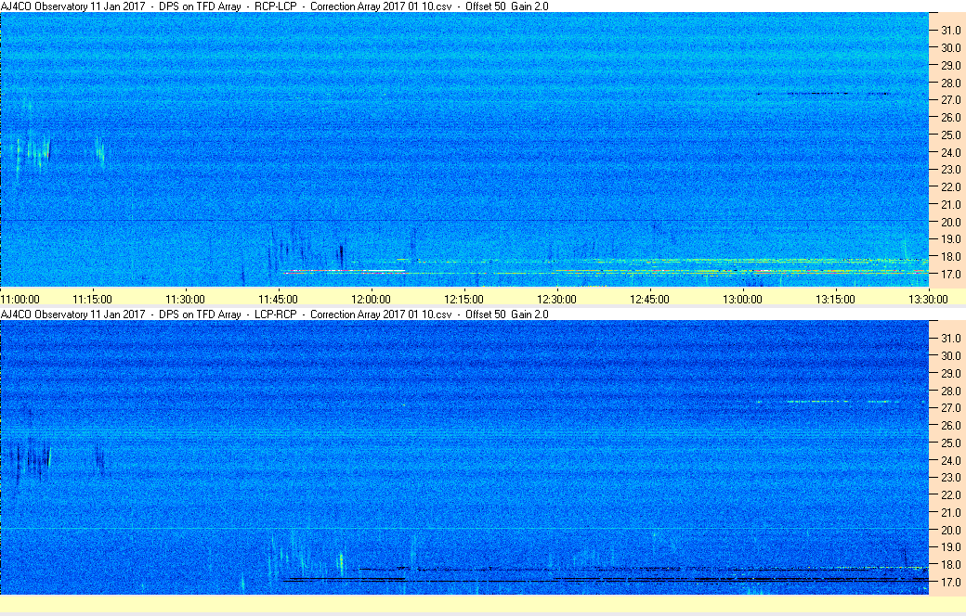
Task: Click 29.0 on the RCP-LCP frequency scale
Action: pos(950,65)
